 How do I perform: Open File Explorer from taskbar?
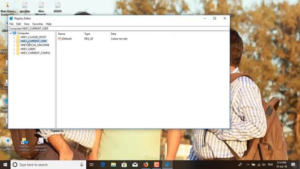coord(113,165)
